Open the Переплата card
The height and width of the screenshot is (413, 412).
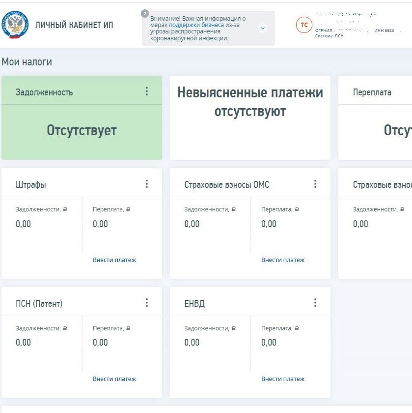coord(375,118)
